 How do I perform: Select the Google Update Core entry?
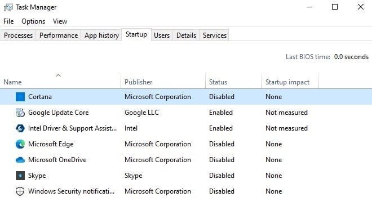(x=59, y=113)
